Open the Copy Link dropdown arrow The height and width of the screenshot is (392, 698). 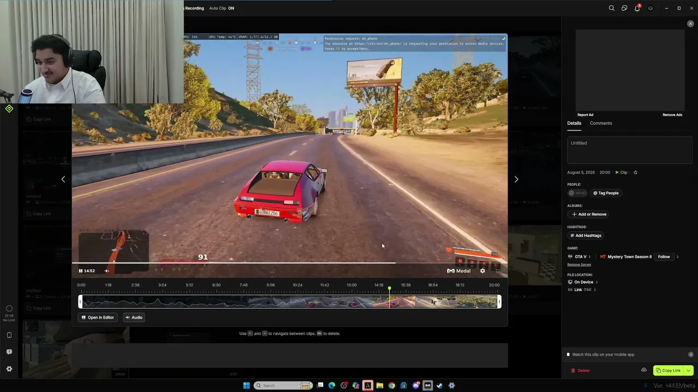pos(688,370)
